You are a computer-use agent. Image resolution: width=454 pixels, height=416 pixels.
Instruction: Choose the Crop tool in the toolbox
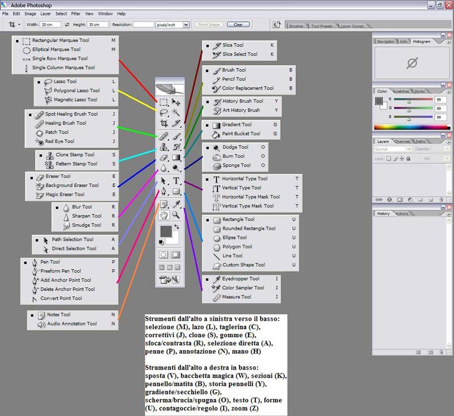pos(163,123)
